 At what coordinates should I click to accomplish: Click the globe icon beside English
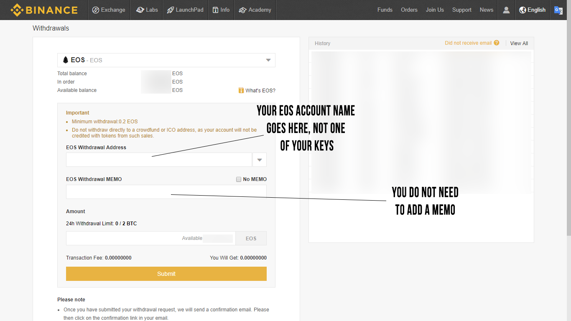tap(523, 10)
